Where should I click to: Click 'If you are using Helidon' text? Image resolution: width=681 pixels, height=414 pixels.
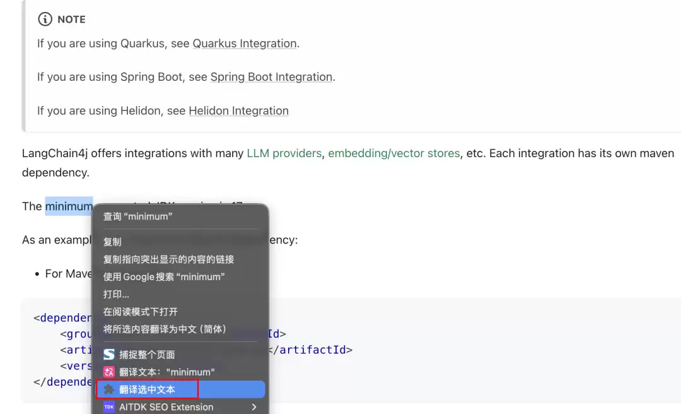click(x=98, y=110)
